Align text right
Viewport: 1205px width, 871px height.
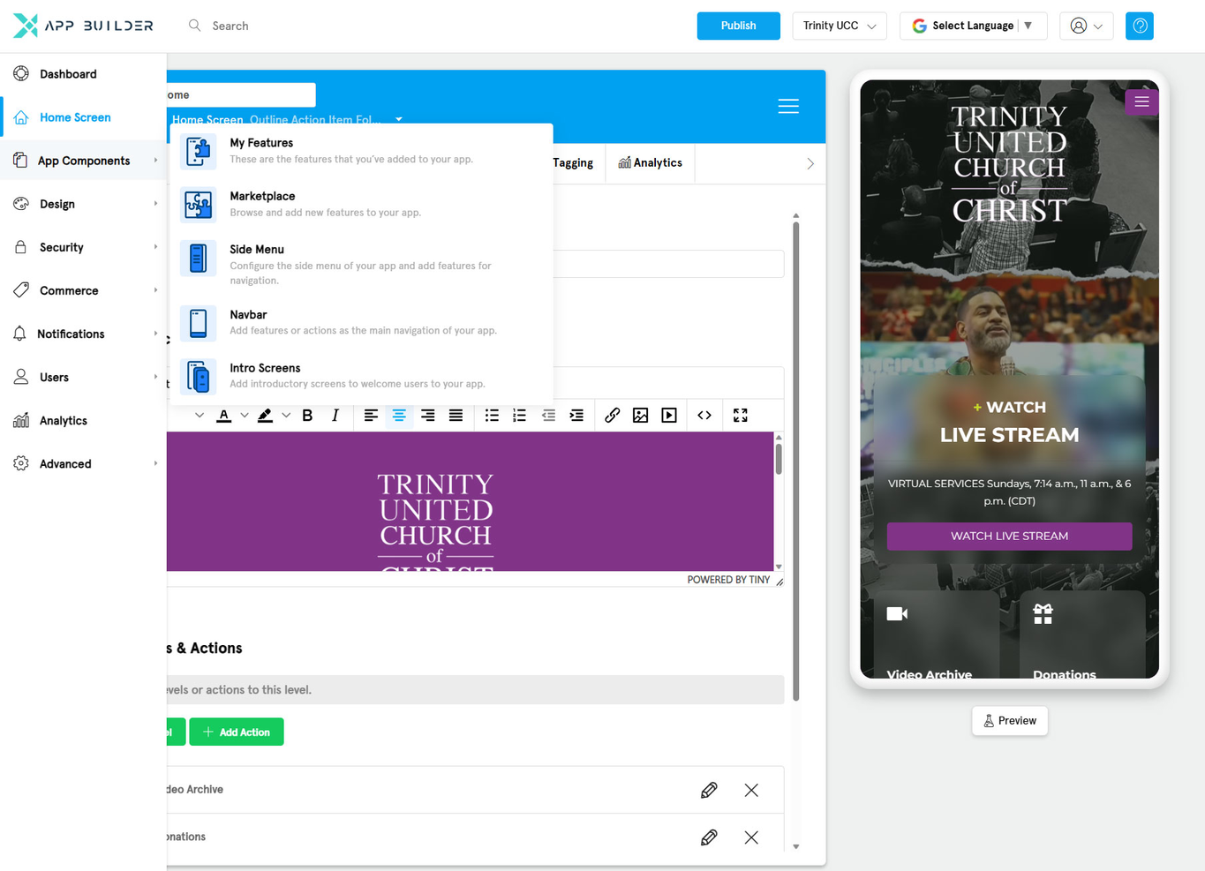427,416
